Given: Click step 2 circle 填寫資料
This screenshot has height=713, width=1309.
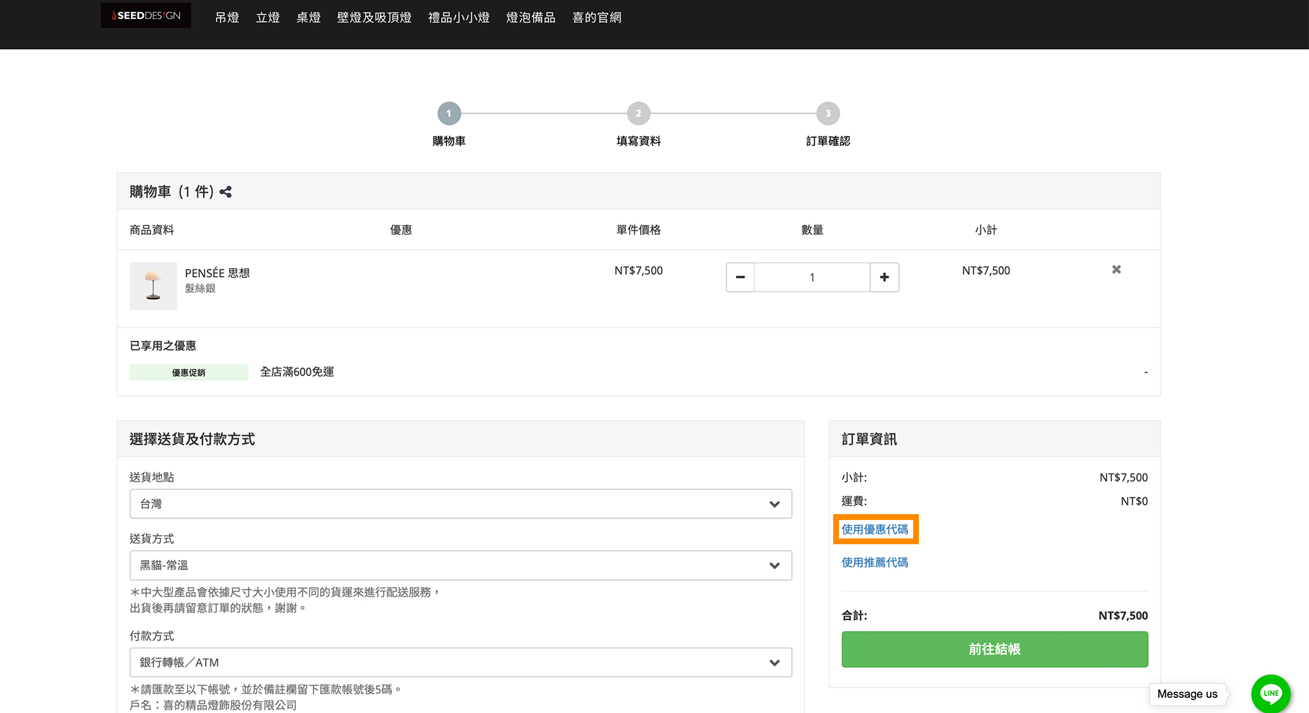Looking at the screenshot, I should tap(638, 114).
